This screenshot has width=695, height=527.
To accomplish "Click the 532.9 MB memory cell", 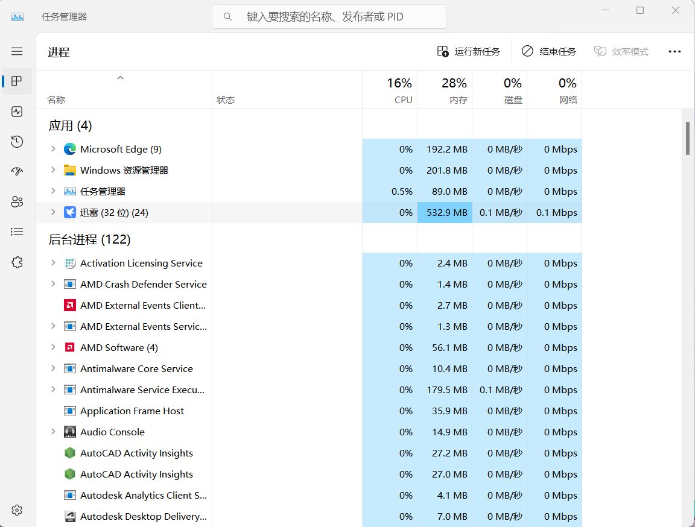I will [445, 213].
